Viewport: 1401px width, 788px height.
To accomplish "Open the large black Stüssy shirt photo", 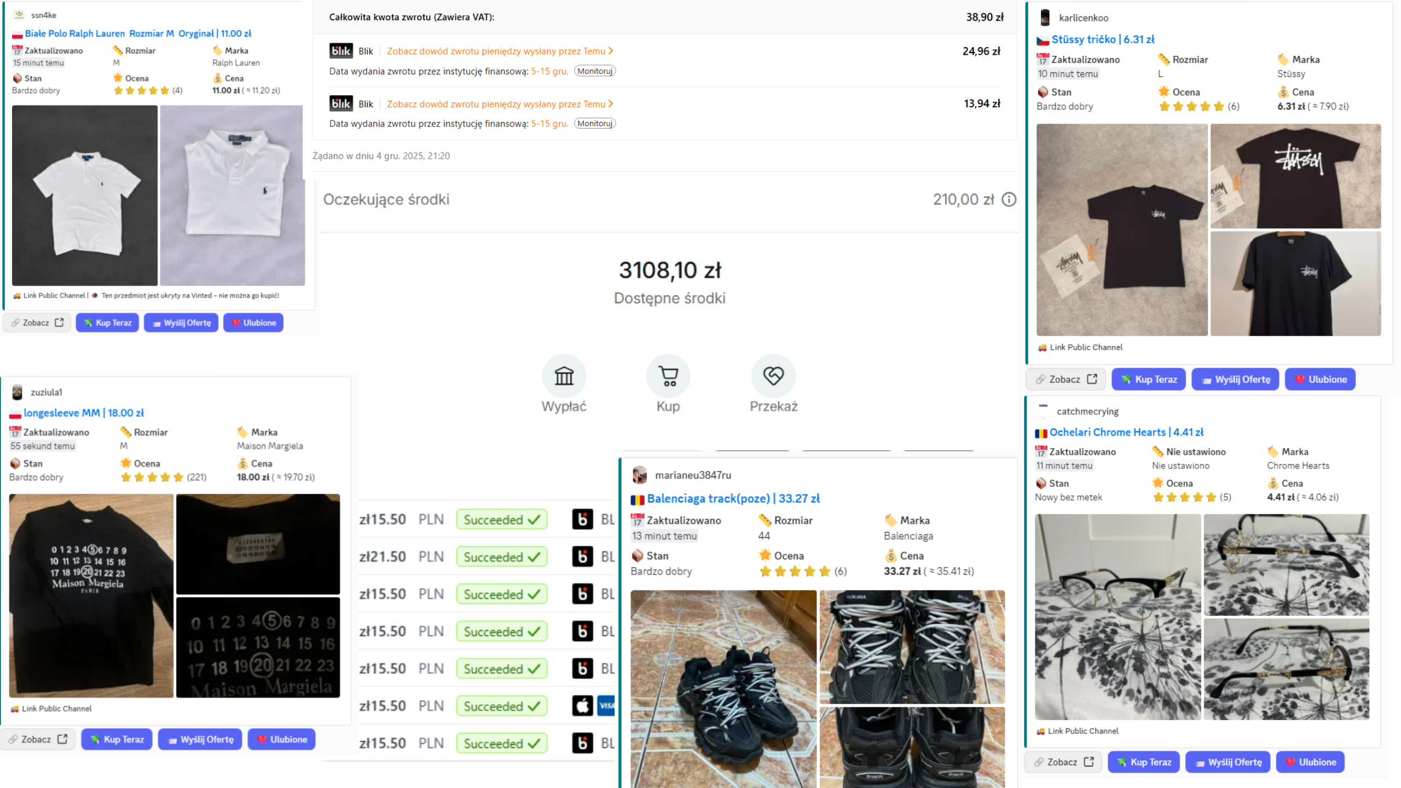I will click(x=1122, y=230).
